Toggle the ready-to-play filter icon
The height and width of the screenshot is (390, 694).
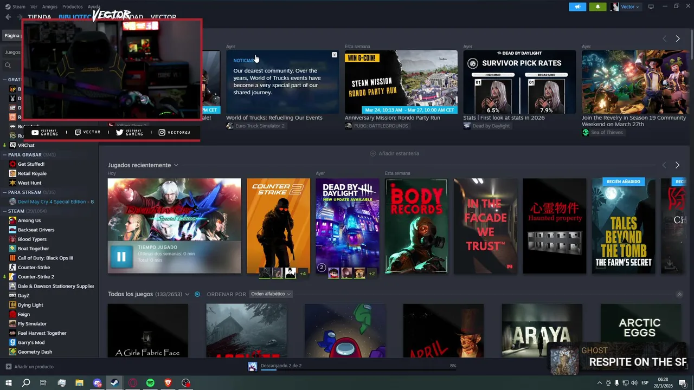point(197,294)
